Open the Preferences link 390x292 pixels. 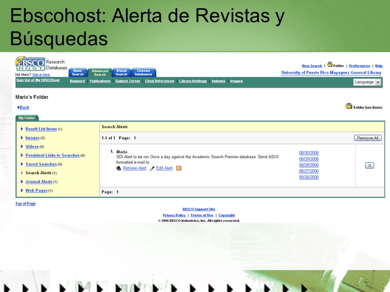coord(360,66)
